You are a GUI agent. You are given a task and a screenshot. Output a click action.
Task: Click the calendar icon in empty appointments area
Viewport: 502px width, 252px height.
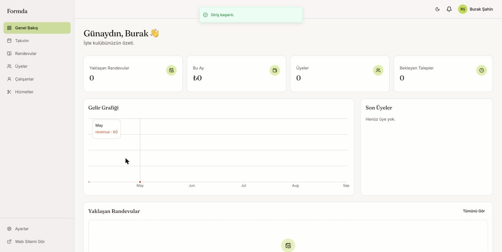pos(288,245)
